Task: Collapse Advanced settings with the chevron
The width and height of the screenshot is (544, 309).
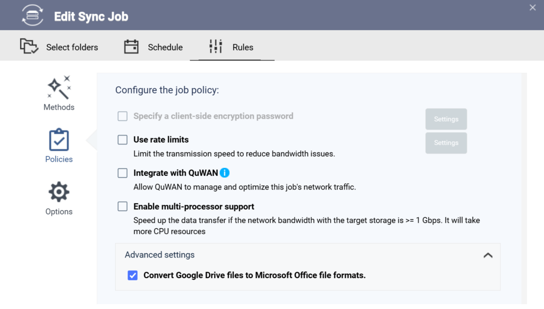Action: [488, 255]
